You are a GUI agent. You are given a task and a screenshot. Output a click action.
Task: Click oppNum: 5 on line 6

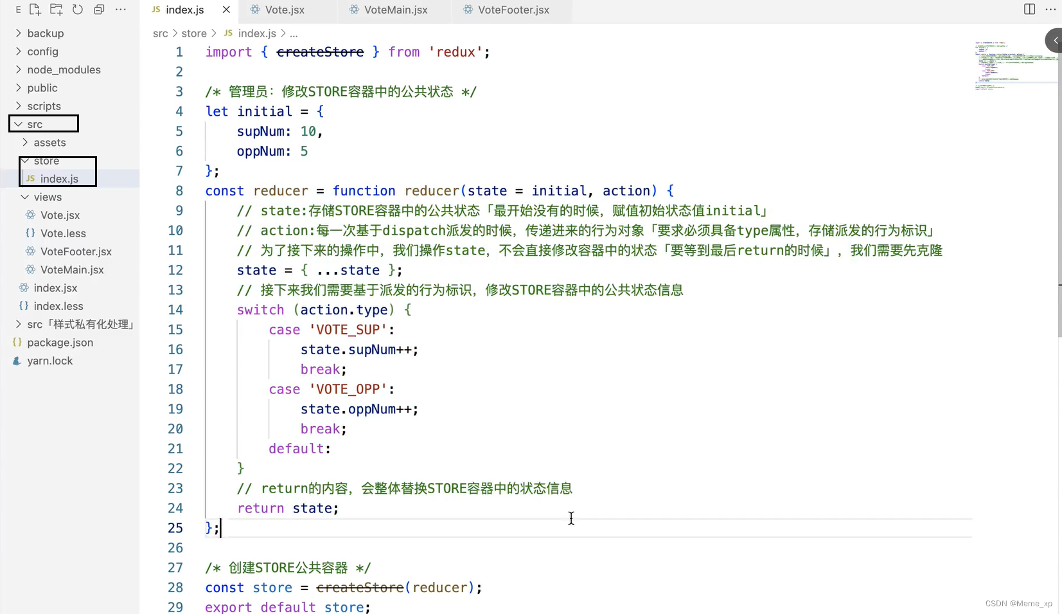(272, 151)
